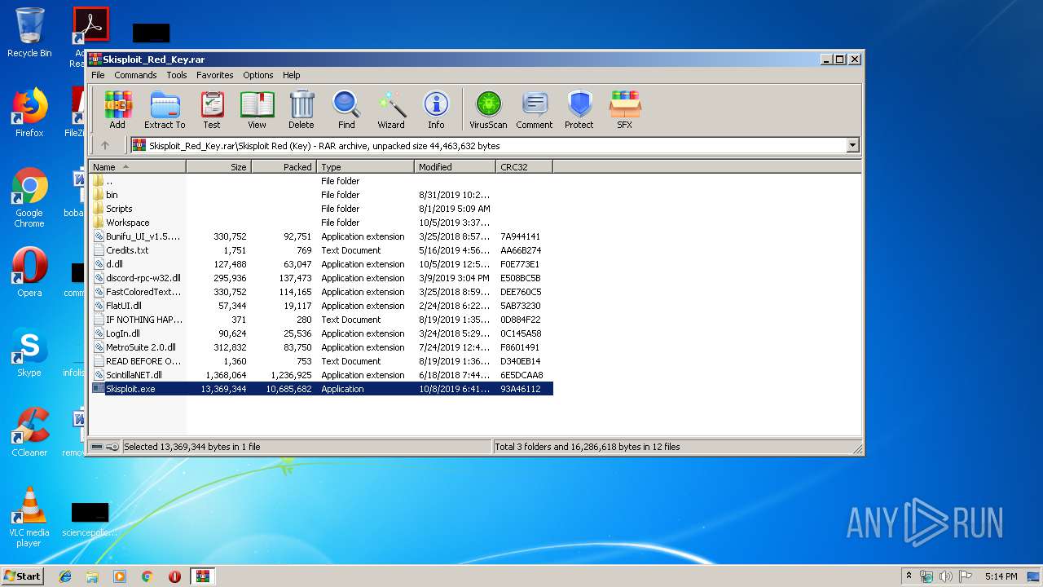1043x587 pixels.
Task: Open the Find magnifier icon
Action: pos(346,109)
